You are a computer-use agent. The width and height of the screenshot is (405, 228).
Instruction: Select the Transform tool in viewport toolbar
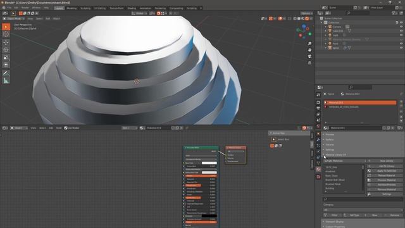point(6,65)
